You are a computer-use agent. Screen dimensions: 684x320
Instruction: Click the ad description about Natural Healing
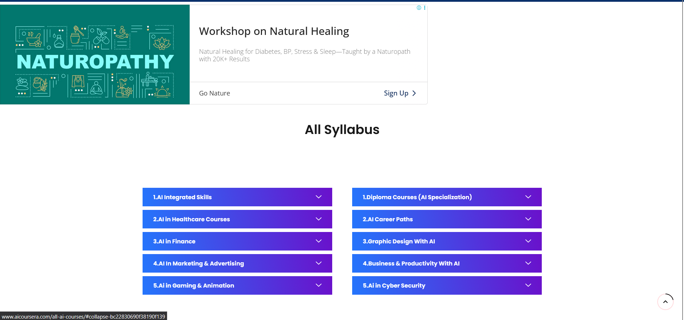click(x=304, y=55)
